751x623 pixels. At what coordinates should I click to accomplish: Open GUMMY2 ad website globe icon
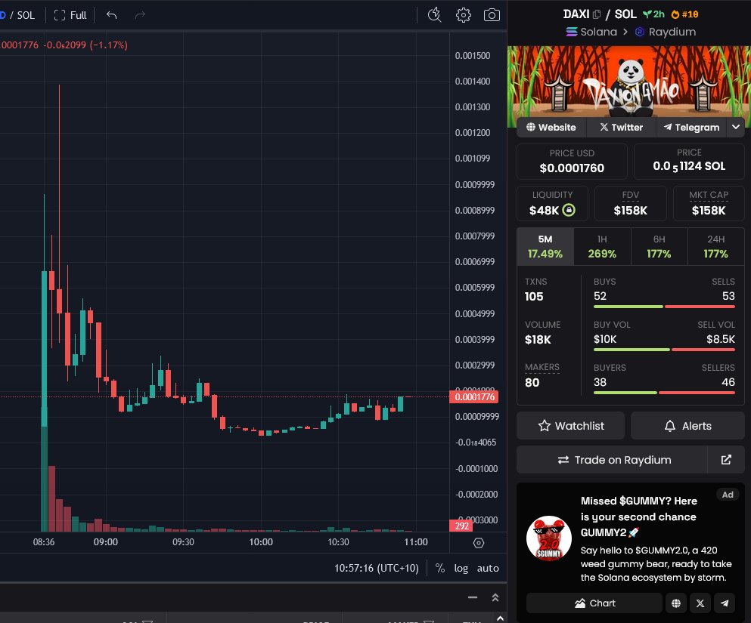tap(676, 603)
